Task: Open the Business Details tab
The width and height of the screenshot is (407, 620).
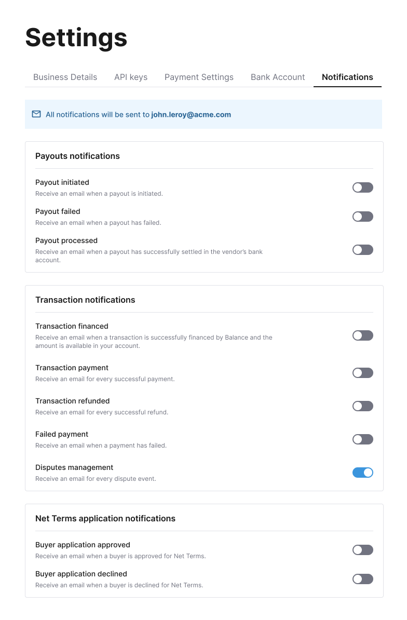Action: point(65,77)
